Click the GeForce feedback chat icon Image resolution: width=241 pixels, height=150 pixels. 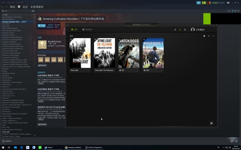point(212,123)
